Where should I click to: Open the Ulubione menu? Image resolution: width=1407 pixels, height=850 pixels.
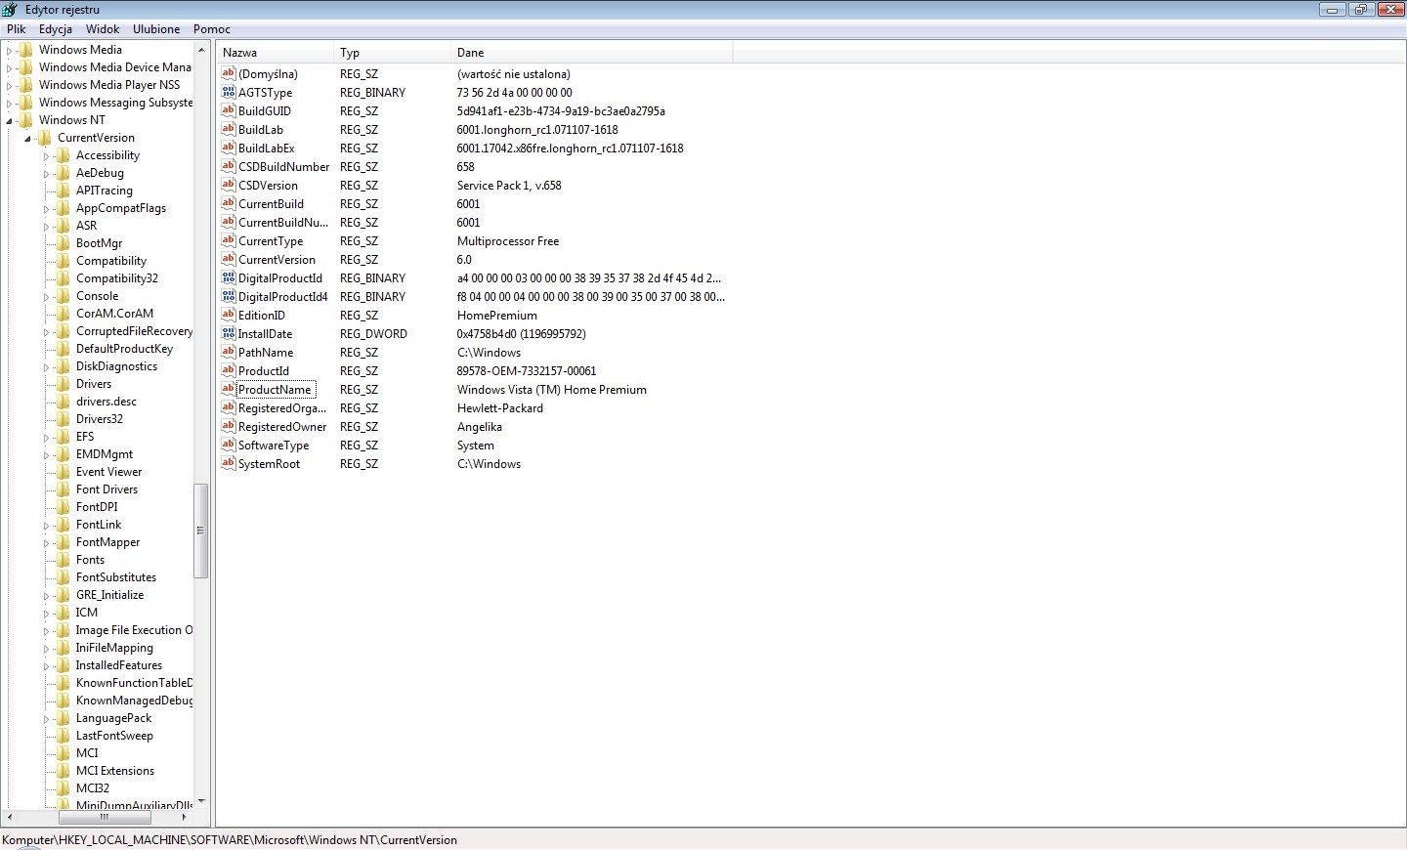pyautogui.click(x=156, y=29)
